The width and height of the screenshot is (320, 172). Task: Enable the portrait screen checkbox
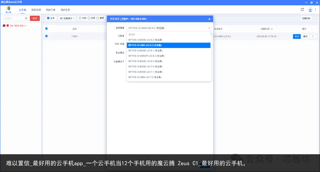pyautogui.click(x=89, y=18)
